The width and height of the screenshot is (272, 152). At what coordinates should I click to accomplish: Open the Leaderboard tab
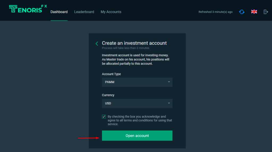(84, 12)
